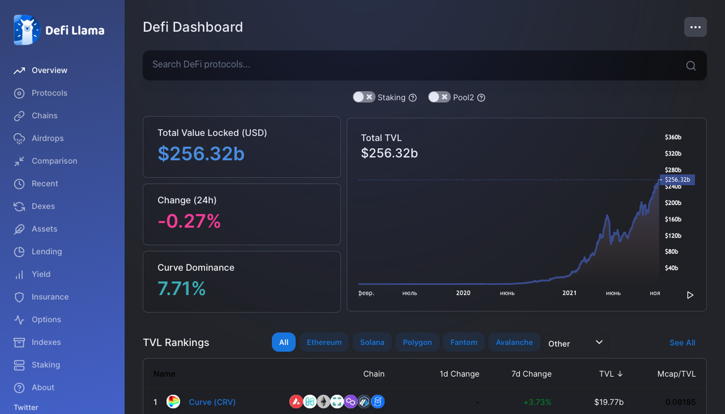Image resolution: width=725 pixels, height=414 pixels.
Task: Click the Indexes archive icon
Action: (x=19, y=342)
